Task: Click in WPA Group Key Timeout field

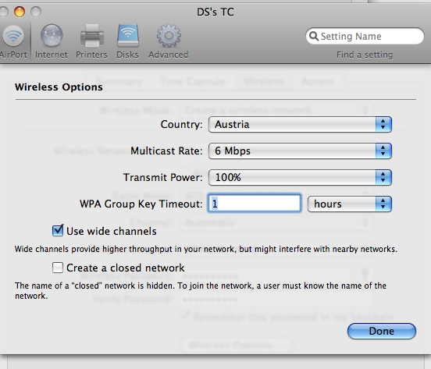Action: point(255,204)
